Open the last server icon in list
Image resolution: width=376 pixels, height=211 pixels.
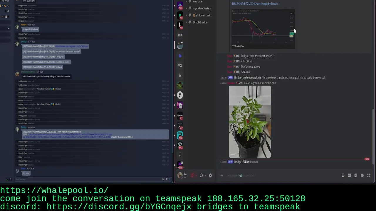(x=180, y=165)
